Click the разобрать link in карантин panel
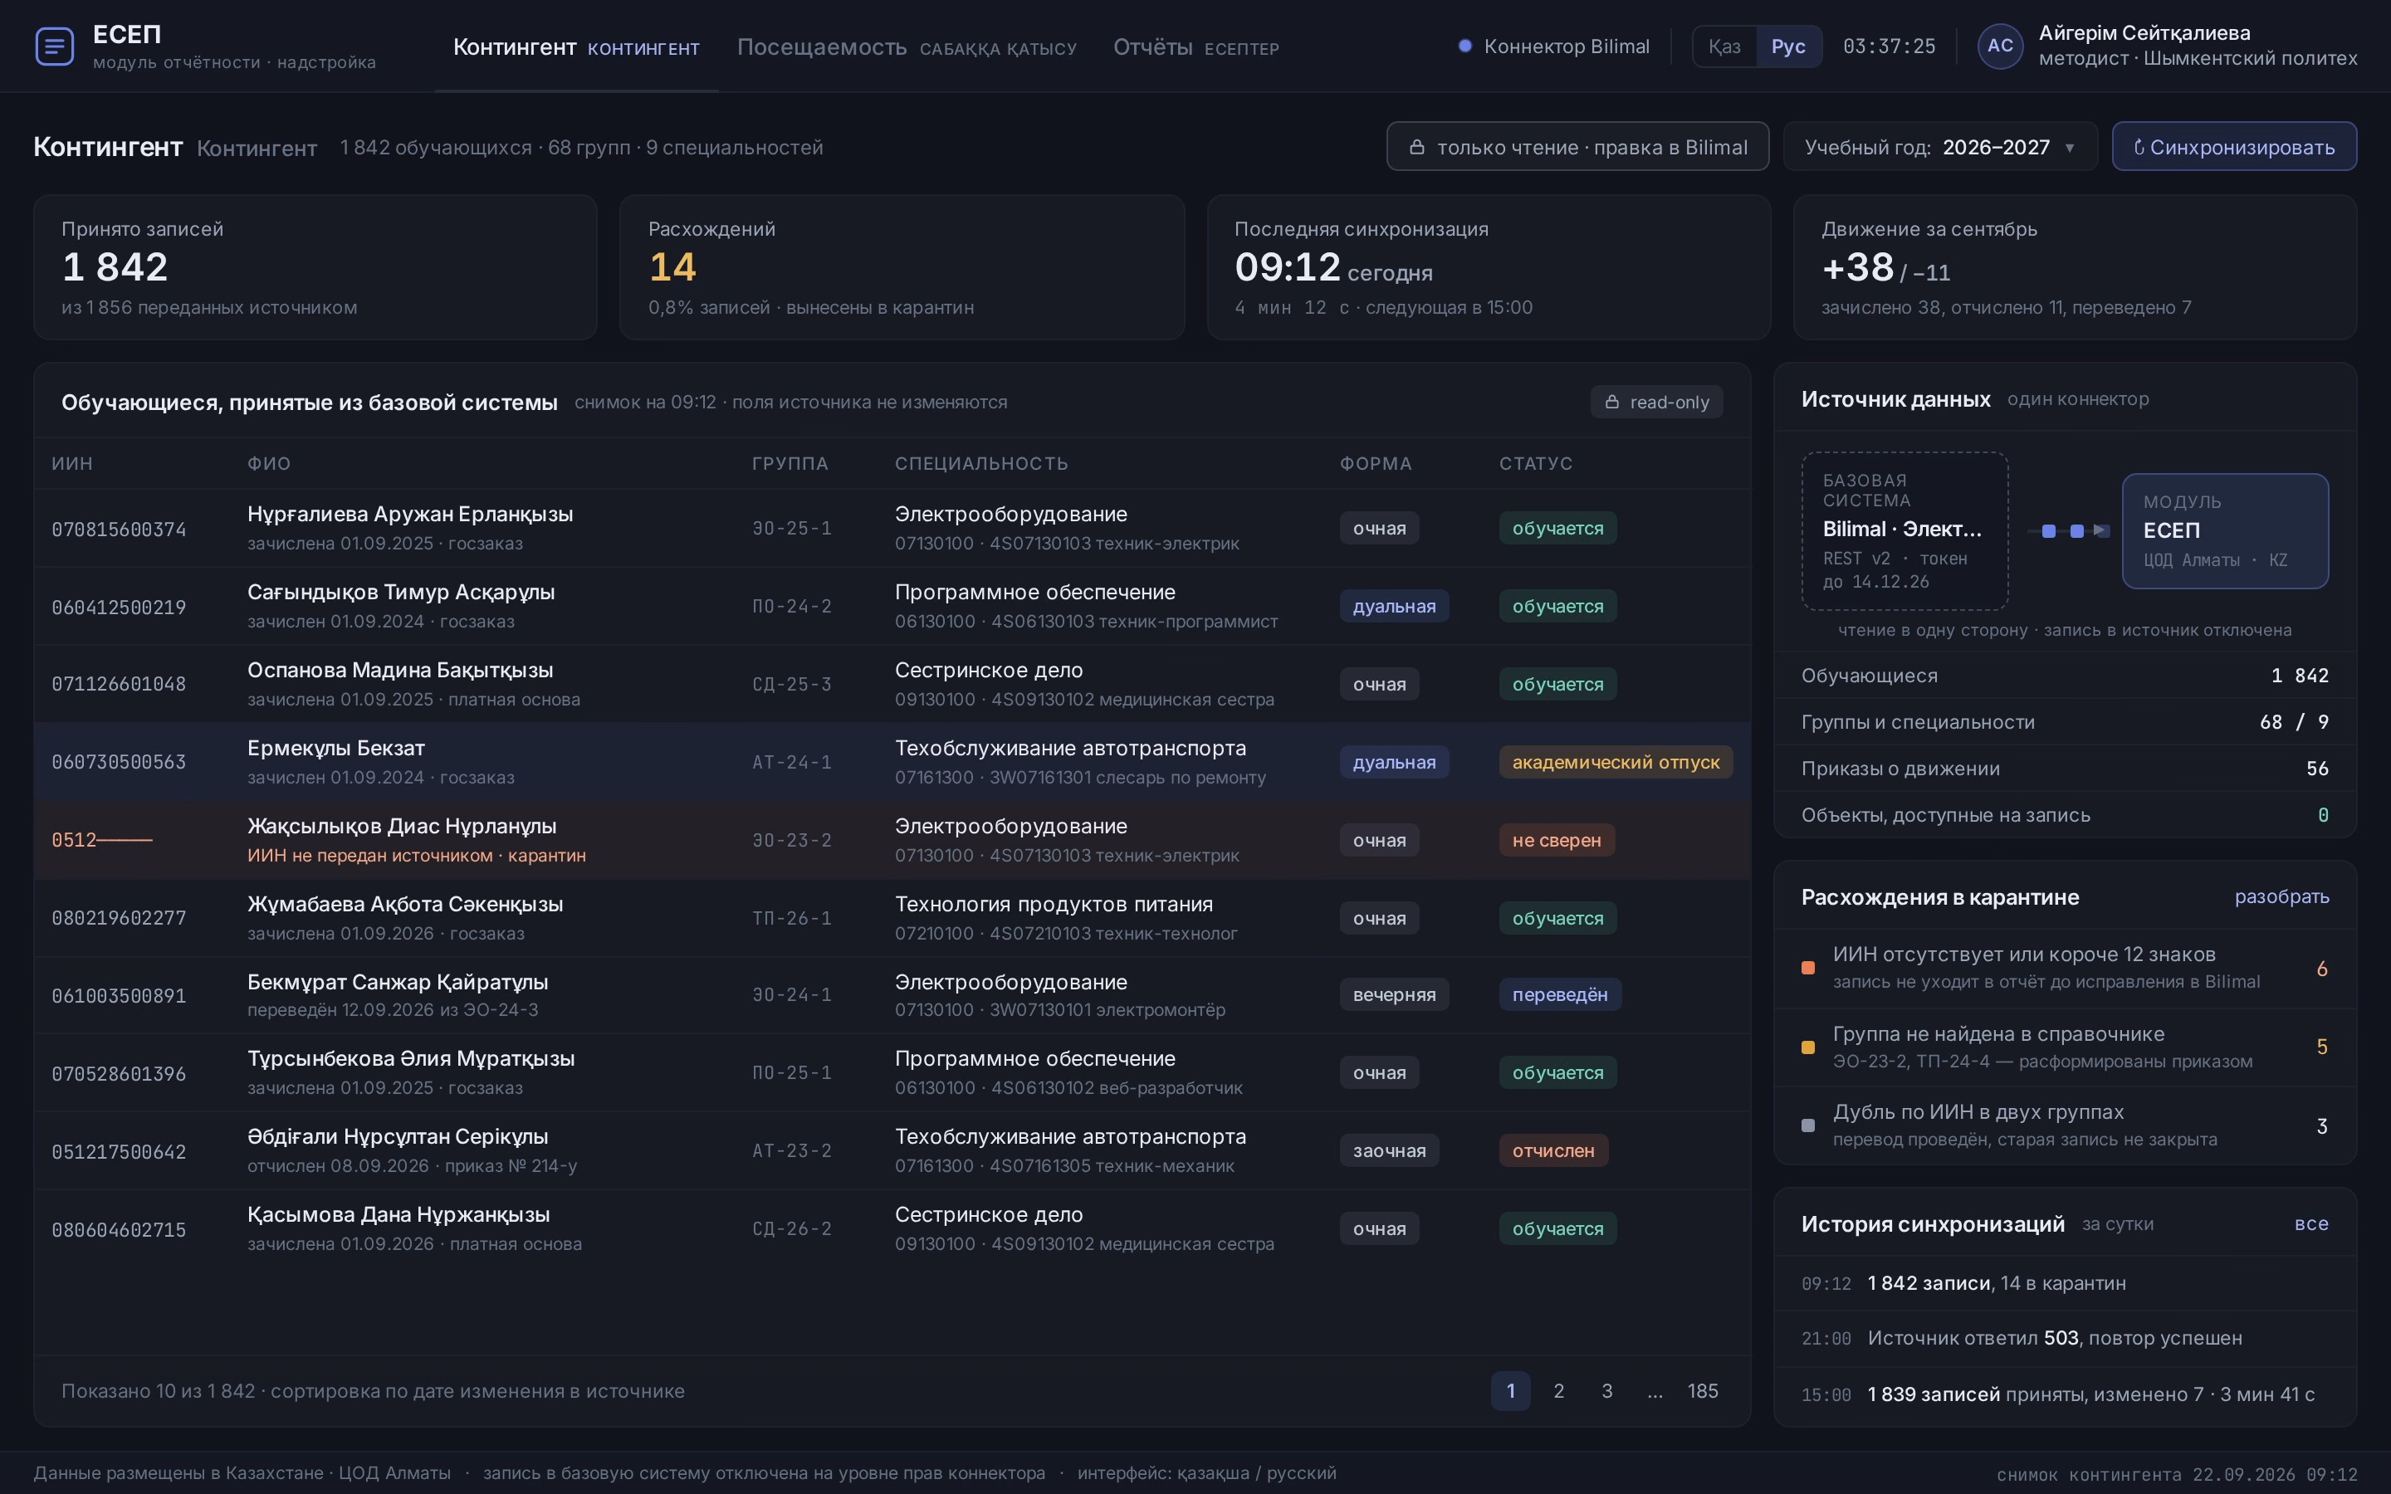 tap(2281, 897)
